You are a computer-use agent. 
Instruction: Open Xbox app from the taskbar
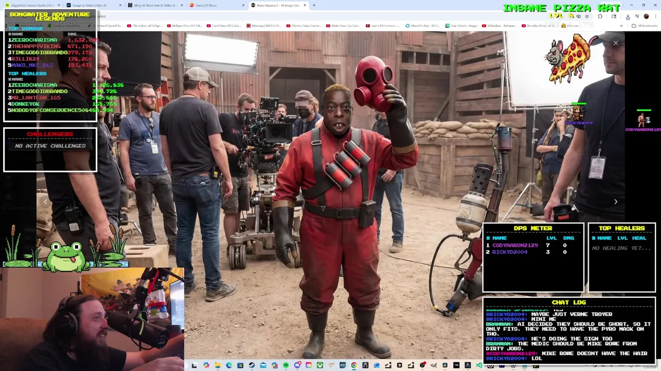[320, 365]
